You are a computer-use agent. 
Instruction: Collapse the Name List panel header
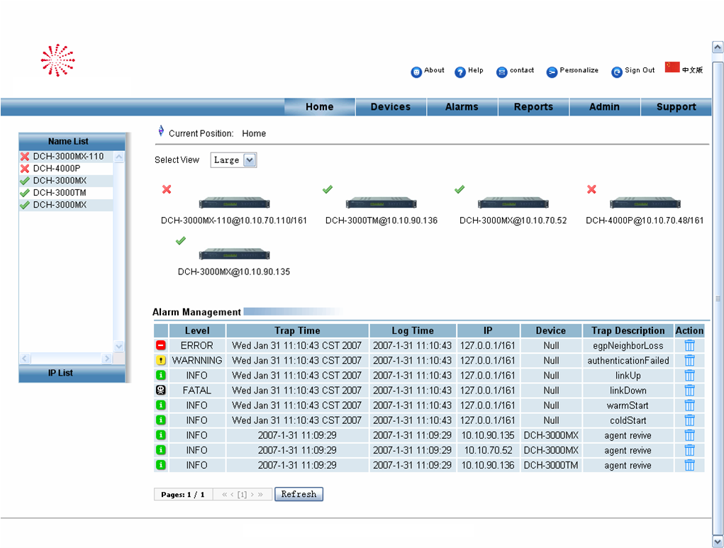pyautogui.click(x=68, y=141)
